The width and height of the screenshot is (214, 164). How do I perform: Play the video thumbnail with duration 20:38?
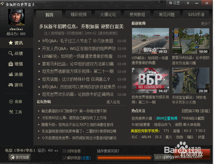coord(191,80)
